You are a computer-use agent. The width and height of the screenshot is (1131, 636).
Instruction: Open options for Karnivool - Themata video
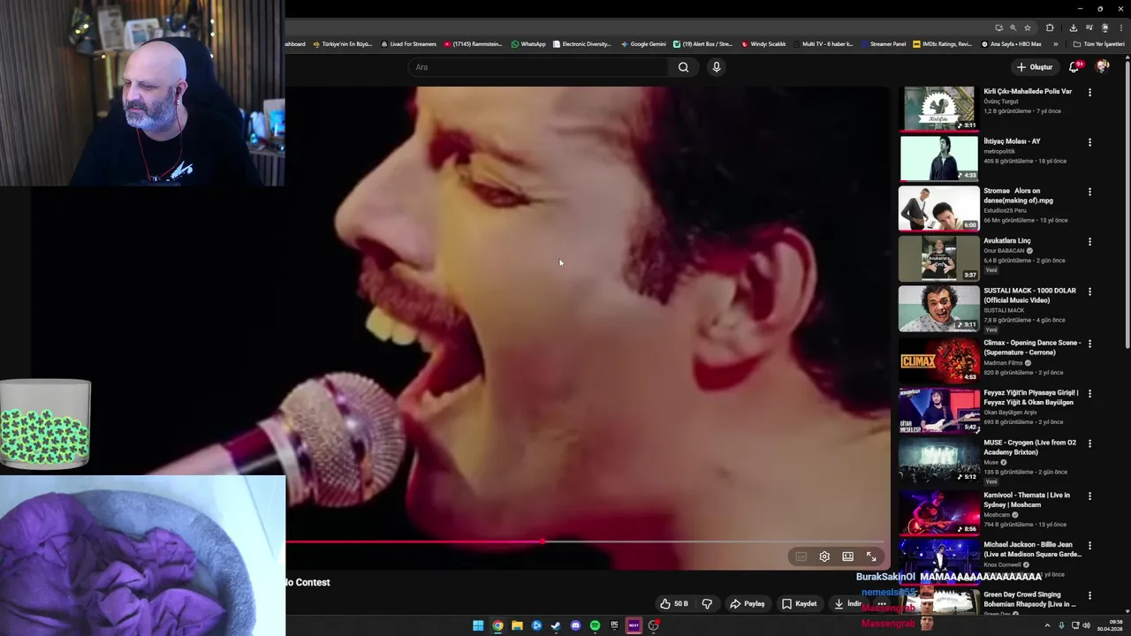click(x=1089, y=496)
